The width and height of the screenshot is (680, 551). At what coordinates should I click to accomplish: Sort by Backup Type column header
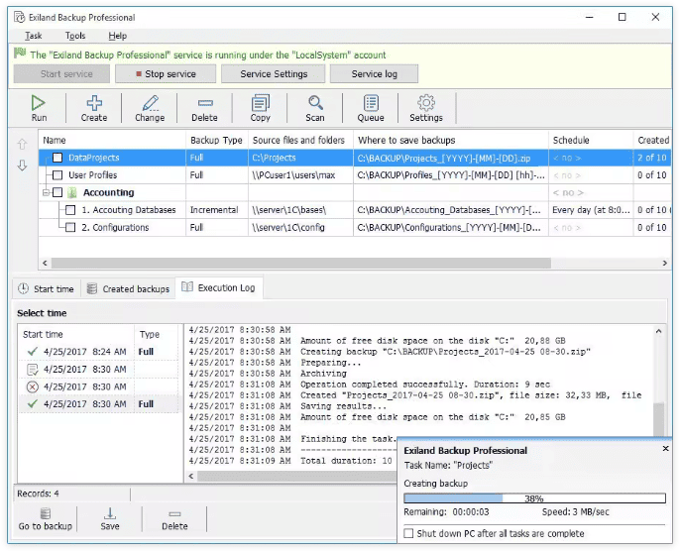click(217, 140)
